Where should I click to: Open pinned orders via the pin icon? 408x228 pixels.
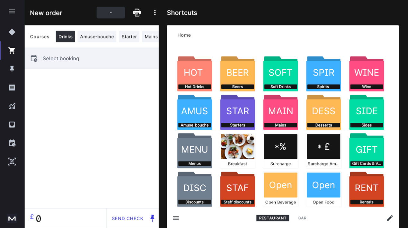12,69
